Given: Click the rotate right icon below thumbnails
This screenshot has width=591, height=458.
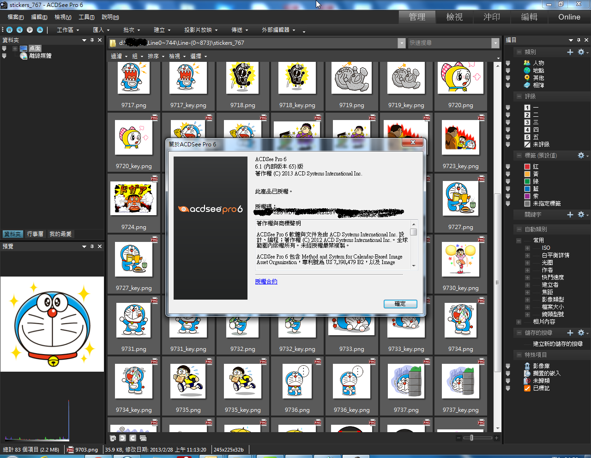Looking at the screenshot, I should 133,438.
